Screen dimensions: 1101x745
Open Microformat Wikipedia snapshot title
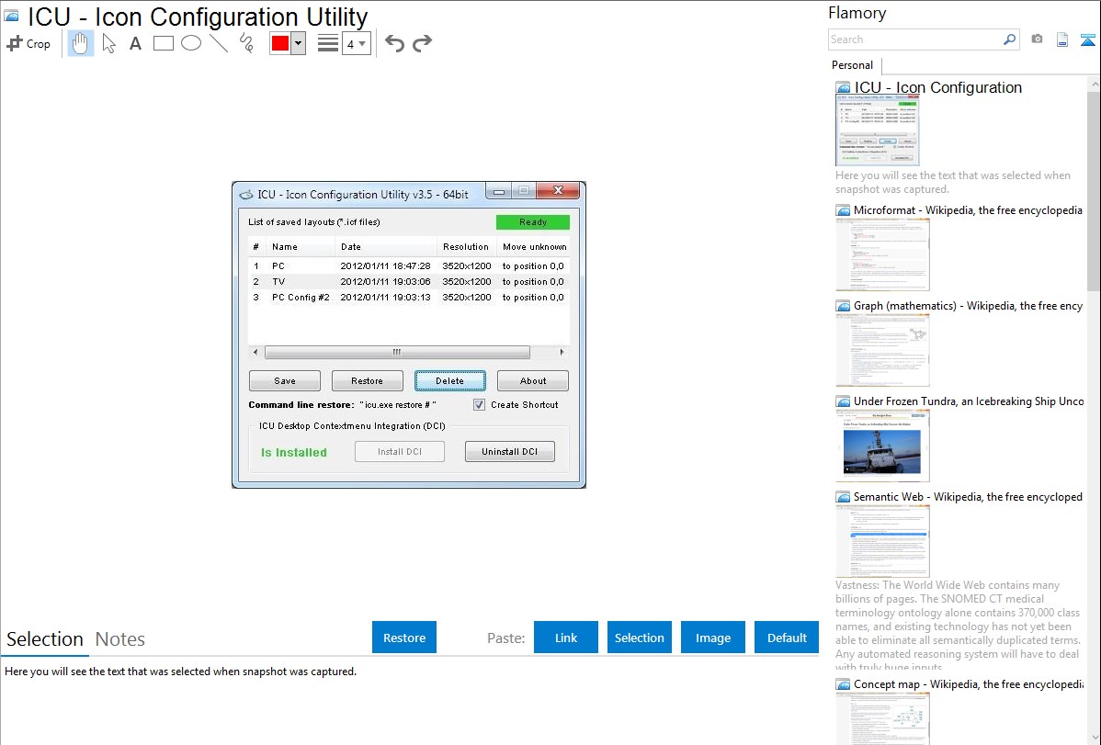coord(968,210)
